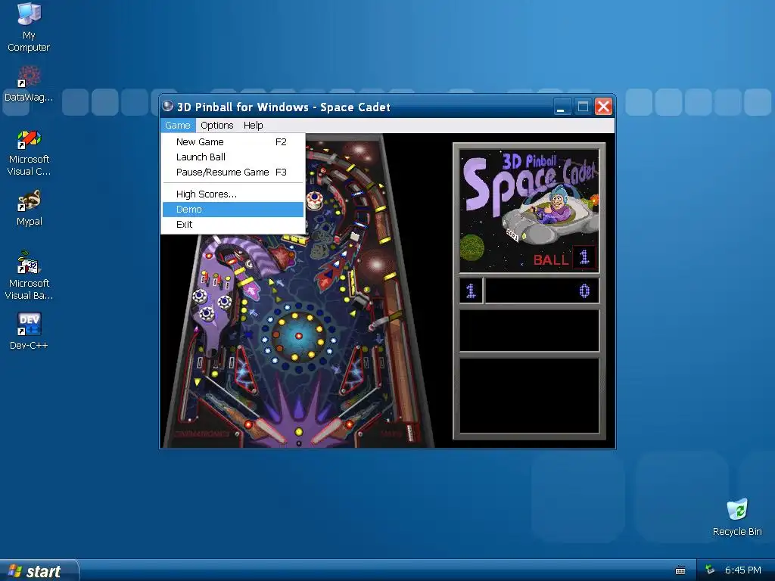Image resolution: width=775 pixels, height=581 pixels.
Task: Open the My Computer desktop icon
Action: (x=29, y=26)
